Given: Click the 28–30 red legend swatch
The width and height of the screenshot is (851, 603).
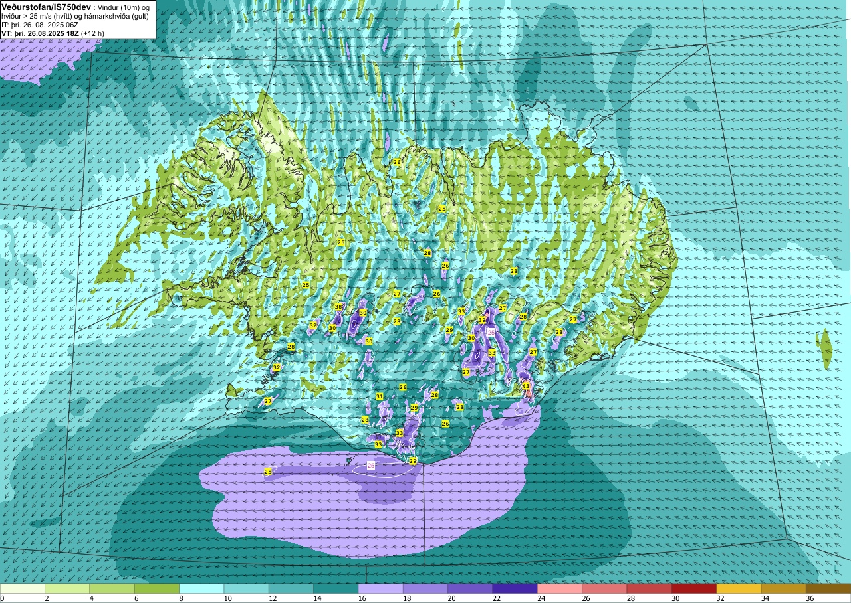Looking at the screenshot, I should (x=649, y=588).
